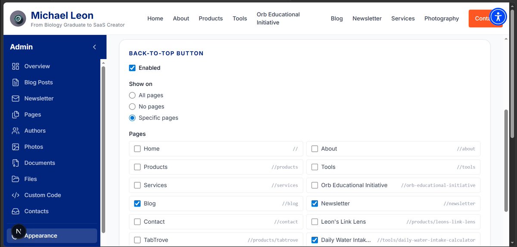This screenshot has height=247, width=517.
Task: Open Services in the top navigation
Action: click(403, 19)
